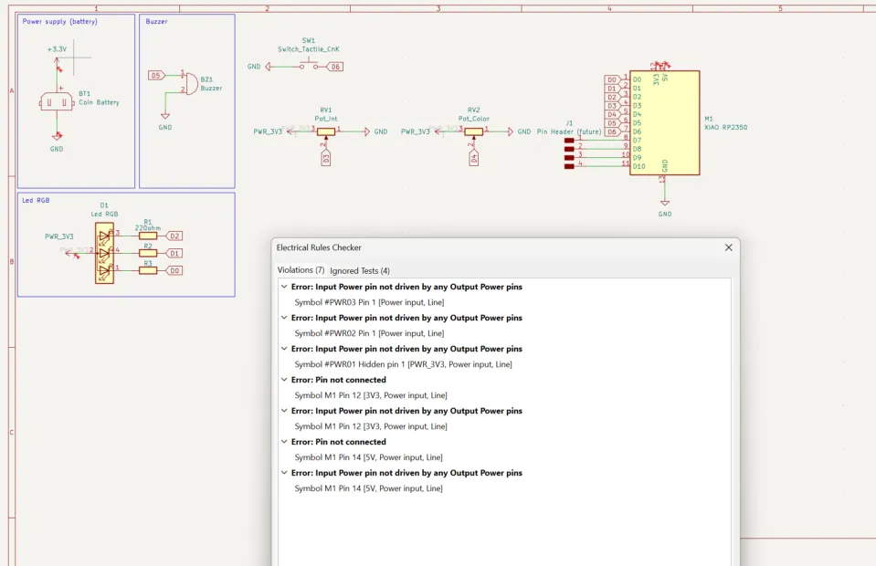Select resistor R2 symbol
The image size is (876, 566).
click(147, 254)
